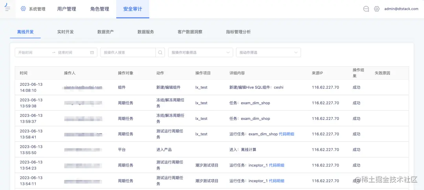The image size is (424, 190).
Task: Expand the 按动作筛选 dropdown
Action: (268, 52)
